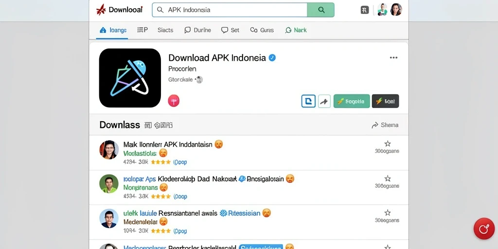The height and width of the screenshot is (249, 498).
Task: Click the arrow share icon button
Action: click(x=324, y=101)
